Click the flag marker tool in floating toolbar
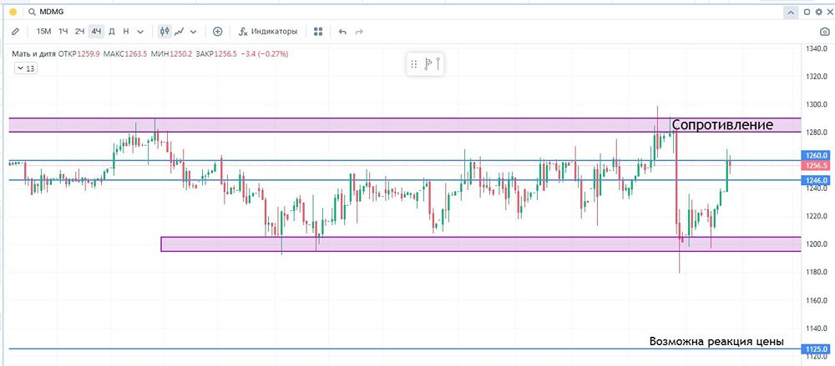The height and width of the screenshot is (366, 835). coord(427,64)
